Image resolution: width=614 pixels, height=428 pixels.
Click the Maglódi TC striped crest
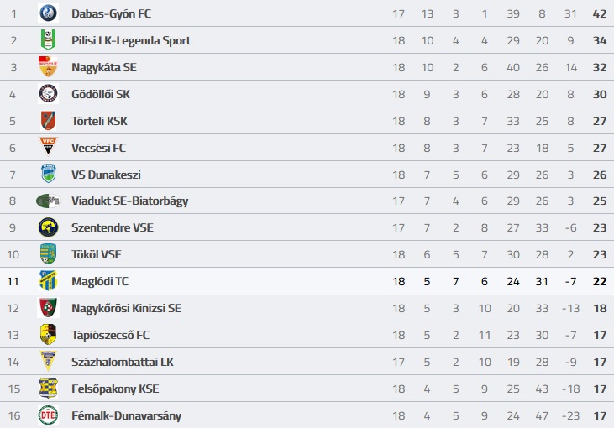tap(48, 280)
